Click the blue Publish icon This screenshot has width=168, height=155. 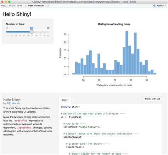155,6
